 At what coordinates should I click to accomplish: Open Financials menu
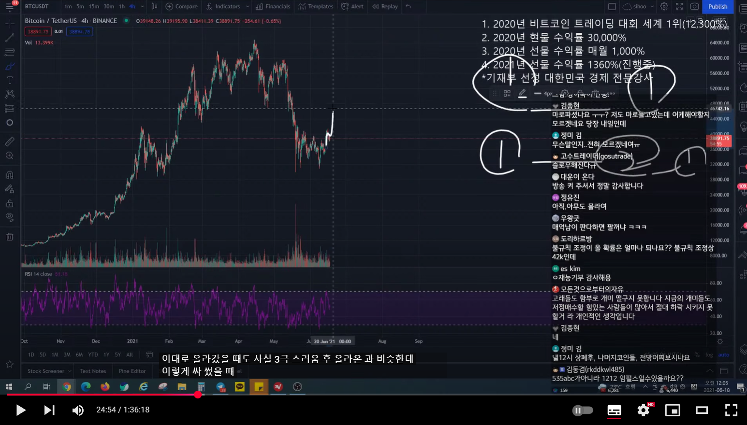pos(273,6)
